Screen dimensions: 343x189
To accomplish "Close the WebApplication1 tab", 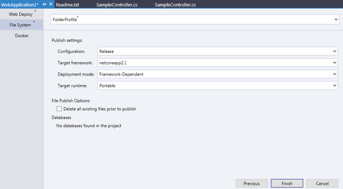I will tap(51, 4).
